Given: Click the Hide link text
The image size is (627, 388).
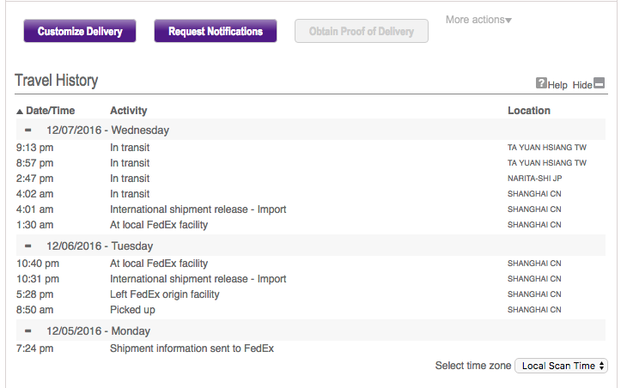Looking at the screenshot, I should [x=582, y=85].
